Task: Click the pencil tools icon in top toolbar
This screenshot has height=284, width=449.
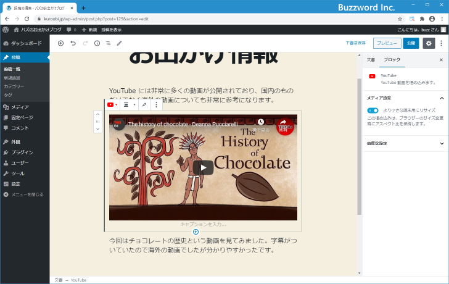Action: tap(120, 43)
